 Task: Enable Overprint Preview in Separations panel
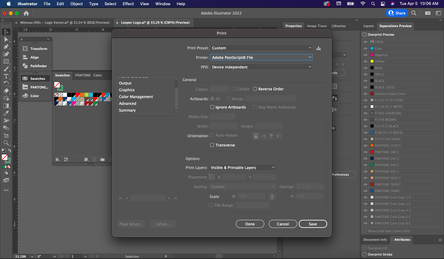point(365,35)
